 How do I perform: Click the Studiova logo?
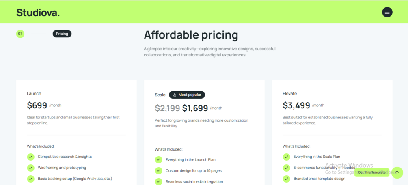point(38,13)
